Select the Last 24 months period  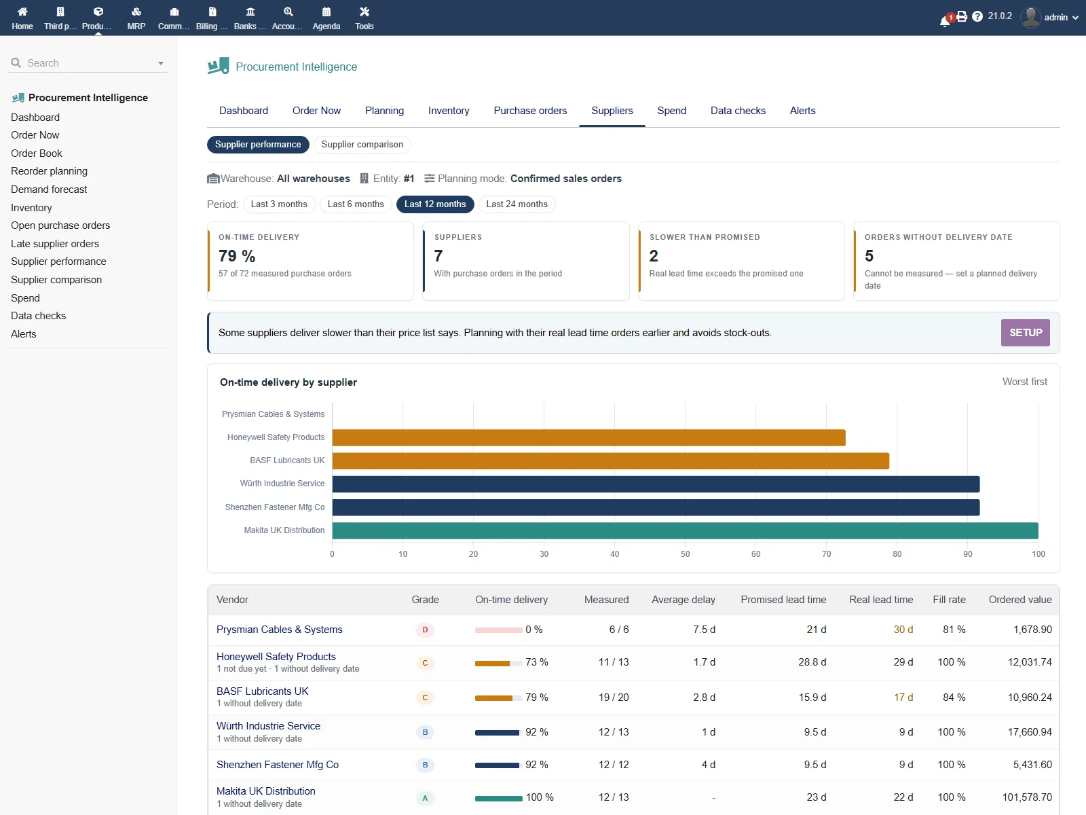517,204
